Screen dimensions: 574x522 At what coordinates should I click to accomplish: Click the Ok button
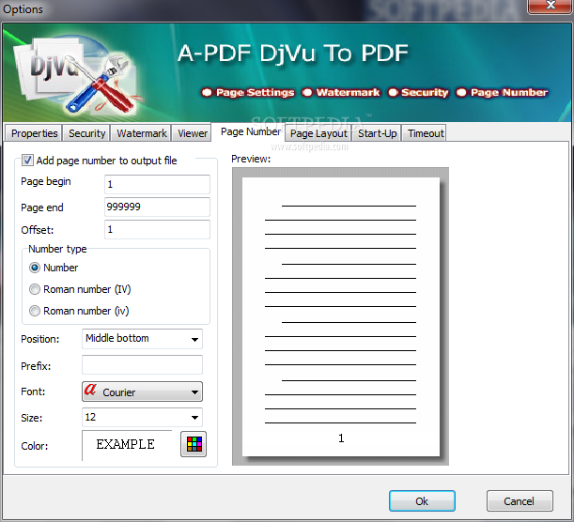tap(422, 500)
